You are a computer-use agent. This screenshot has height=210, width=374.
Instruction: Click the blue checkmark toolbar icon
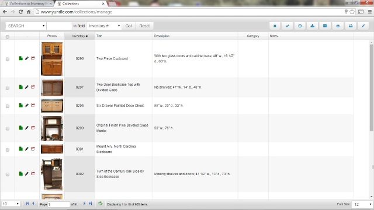point(288,26)
